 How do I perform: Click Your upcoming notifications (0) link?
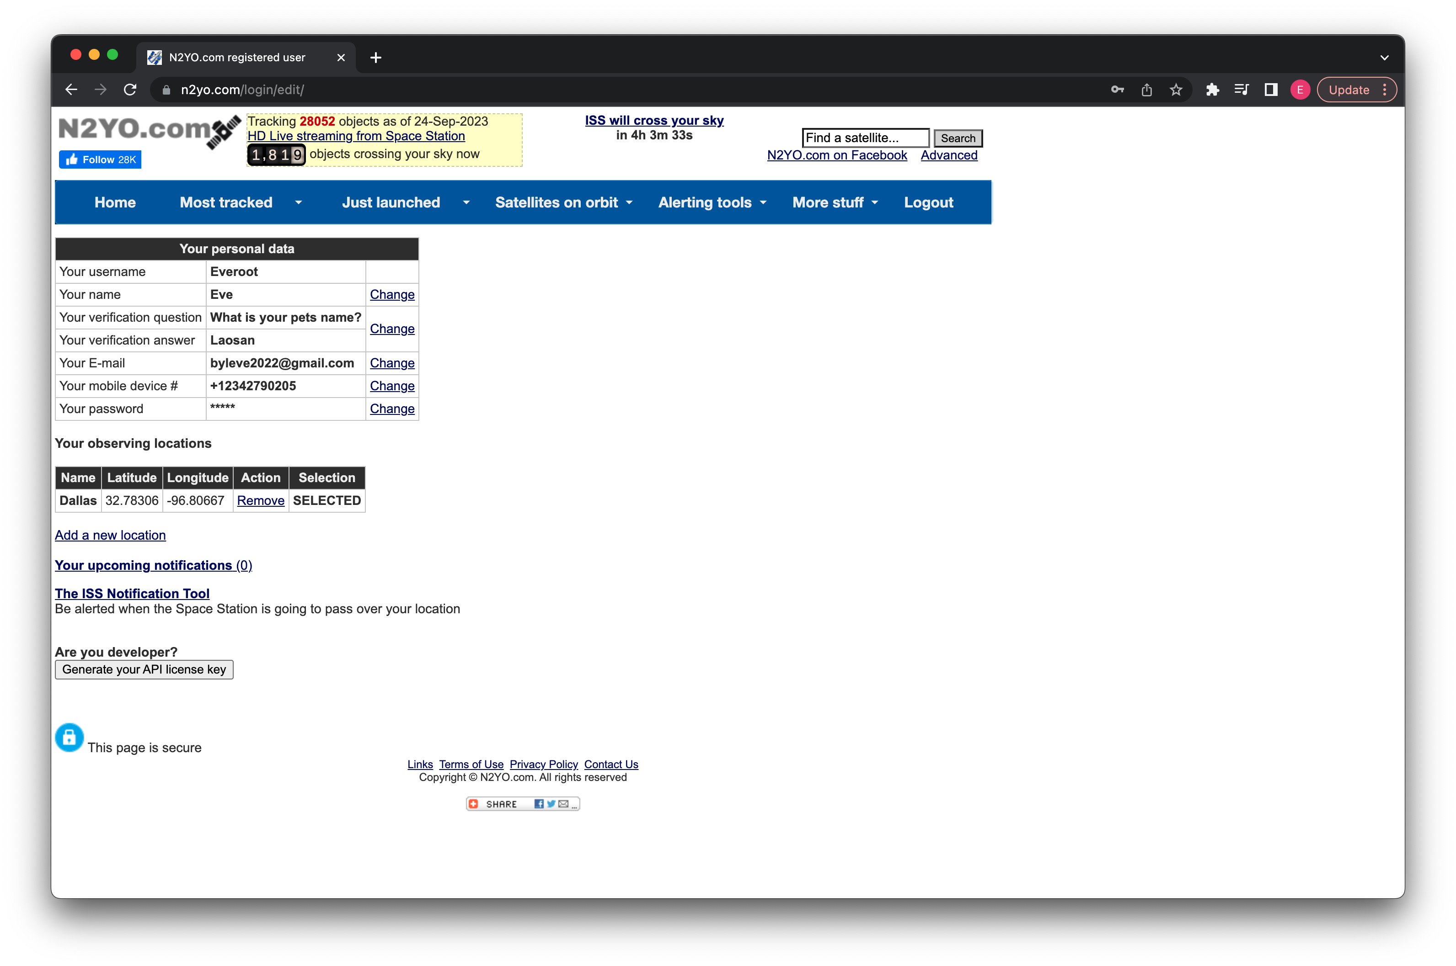coord(153,564)
